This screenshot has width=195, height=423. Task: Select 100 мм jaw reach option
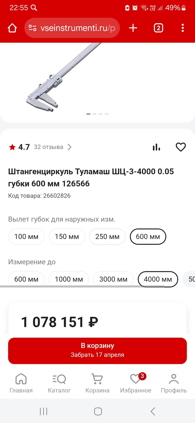26,237
